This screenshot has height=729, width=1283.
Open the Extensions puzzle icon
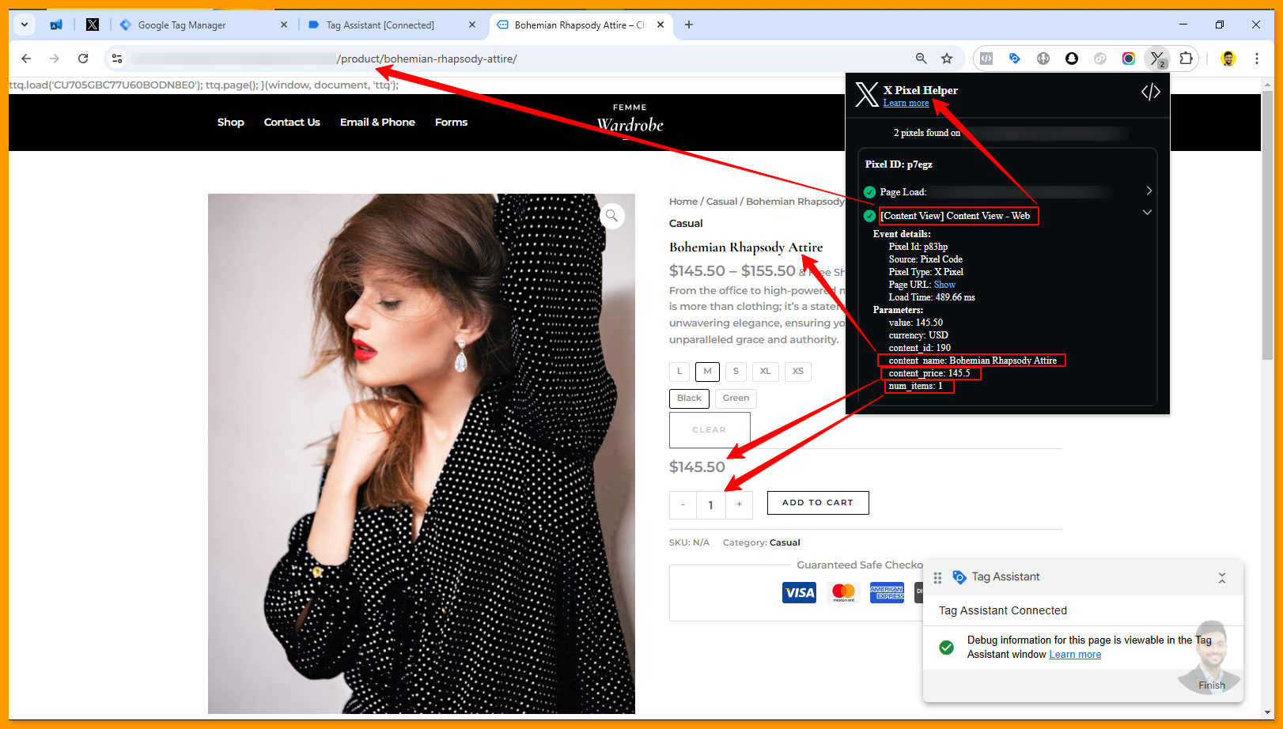[x=1186, y=59]
